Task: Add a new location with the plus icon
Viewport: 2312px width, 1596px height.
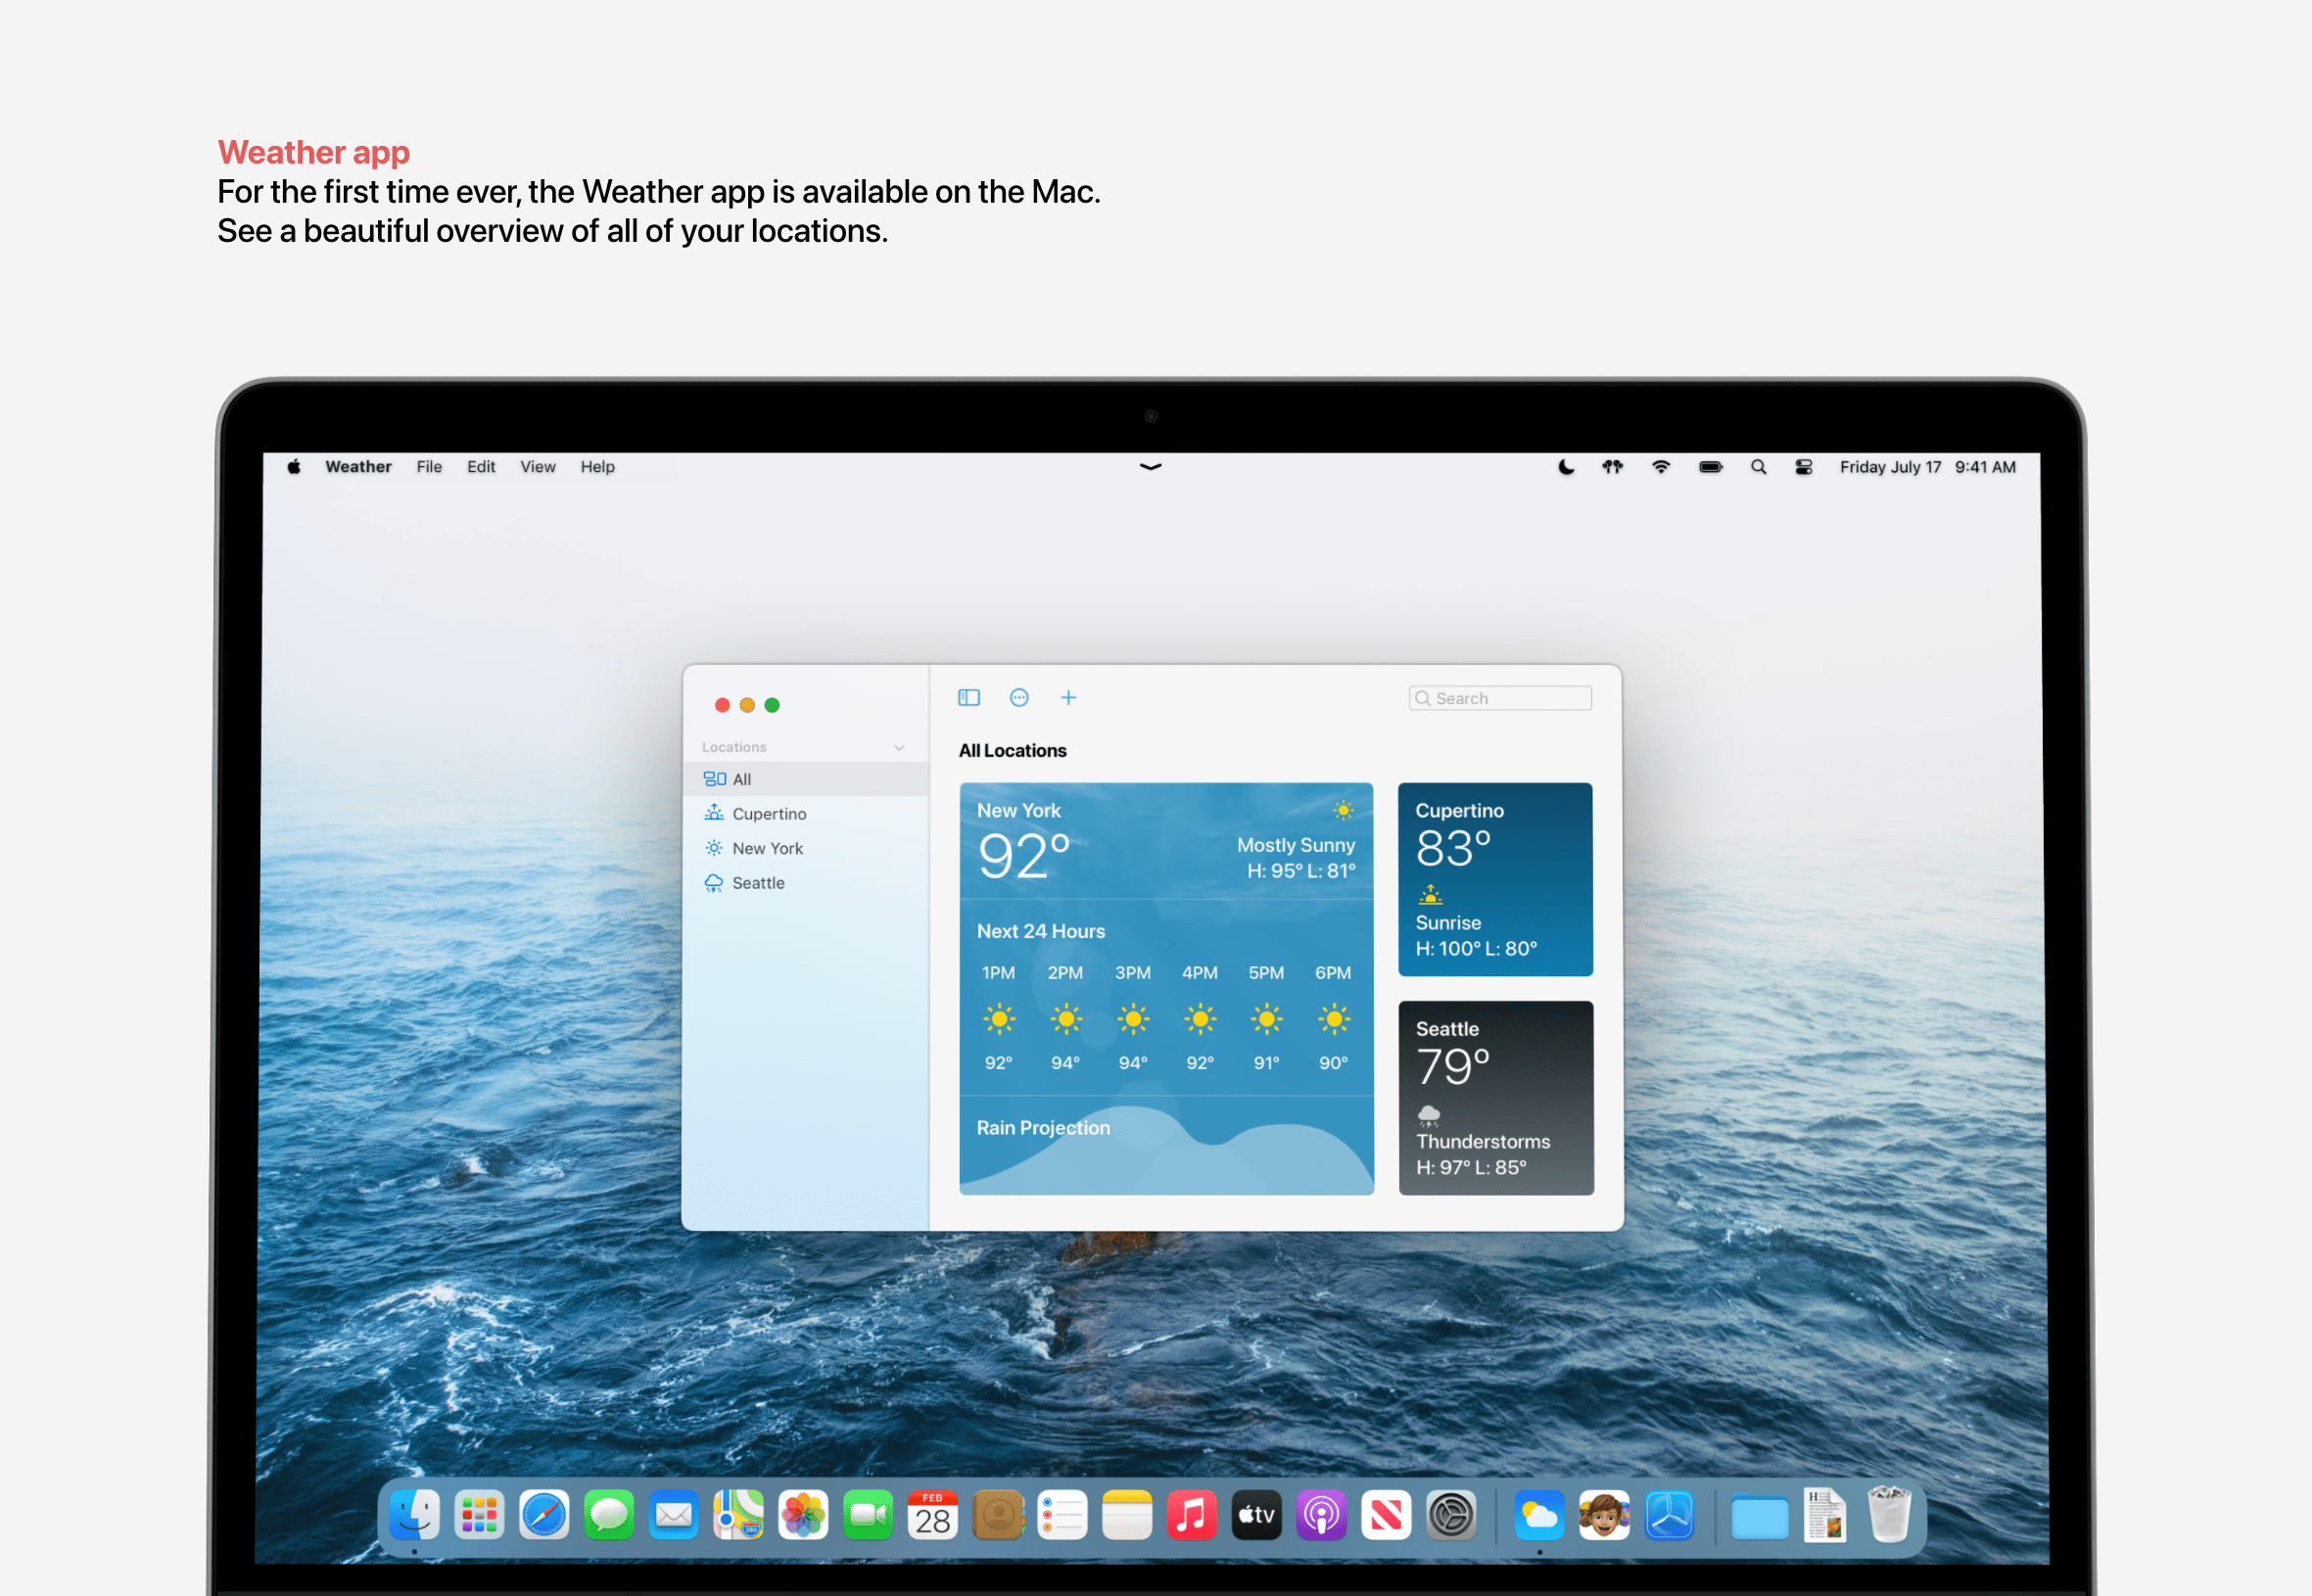Action: pyautogui.click(x=1068, y=697)
